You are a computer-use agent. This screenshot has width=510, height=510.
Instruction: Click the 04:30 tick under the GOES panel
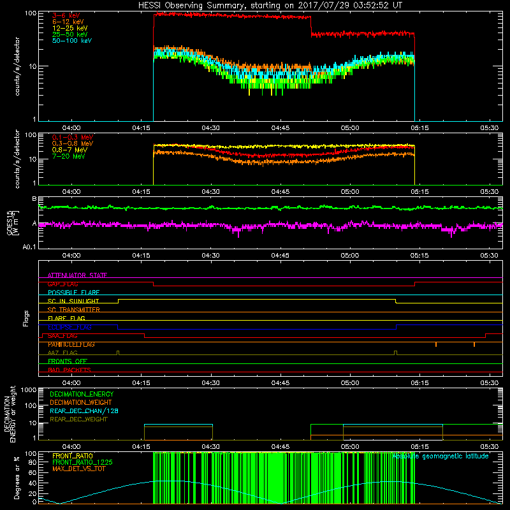click(x=211, y=256)
